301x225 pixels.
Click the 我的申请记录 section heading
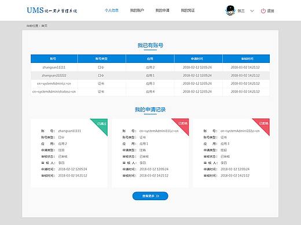pos(150,110)
